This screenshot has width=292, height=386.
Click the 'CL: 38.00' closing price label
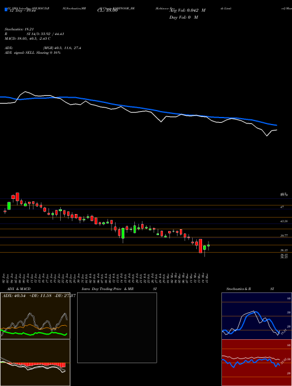[107, 11]
